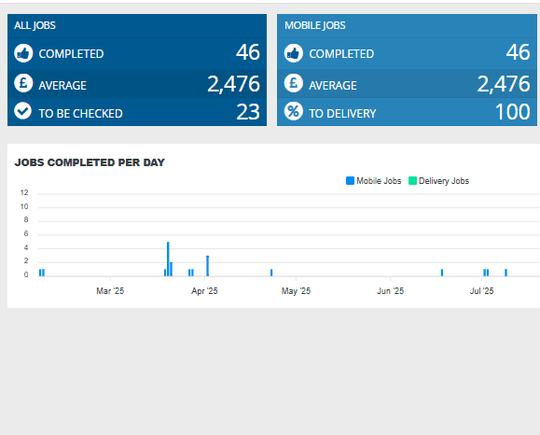This screenshot has height=435, width=540.
Task: Click the checkmark icon beside To Be Checked
Action: 22,111
